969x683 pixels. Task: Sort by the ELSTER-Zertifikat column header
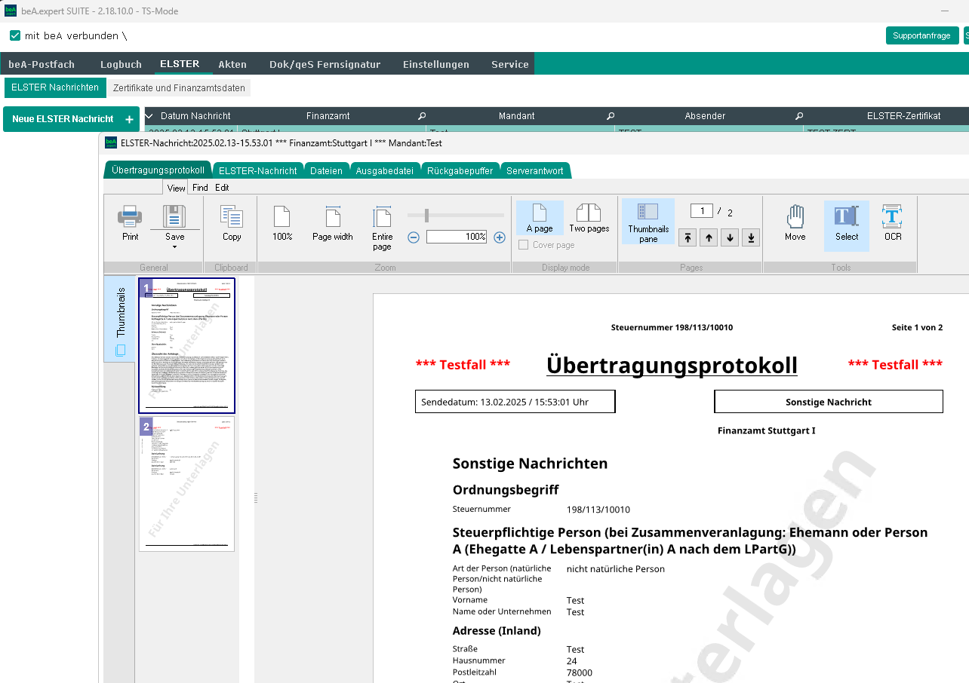pyautogui.click(x=903, y=116)
